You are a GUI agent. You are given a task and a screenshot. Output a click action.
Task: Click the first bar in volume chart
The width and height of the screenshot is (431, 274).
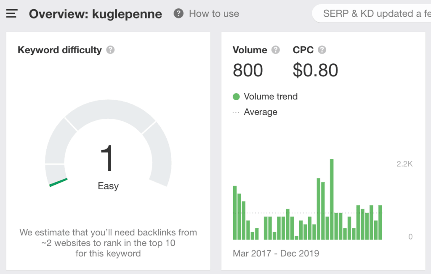point(235,213)
